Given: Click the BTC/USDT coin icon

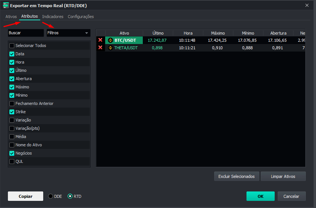Looking at the screenshot, I should click(x=110, y=40).
